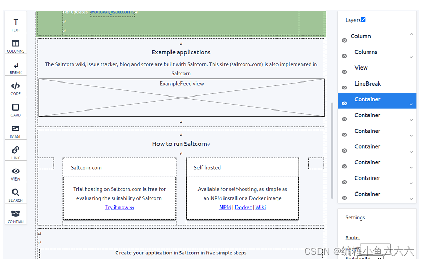This screenshot has height=261, width=422.
Task: Toggle visibility of the Columns layer
Action: pos(344,56)
